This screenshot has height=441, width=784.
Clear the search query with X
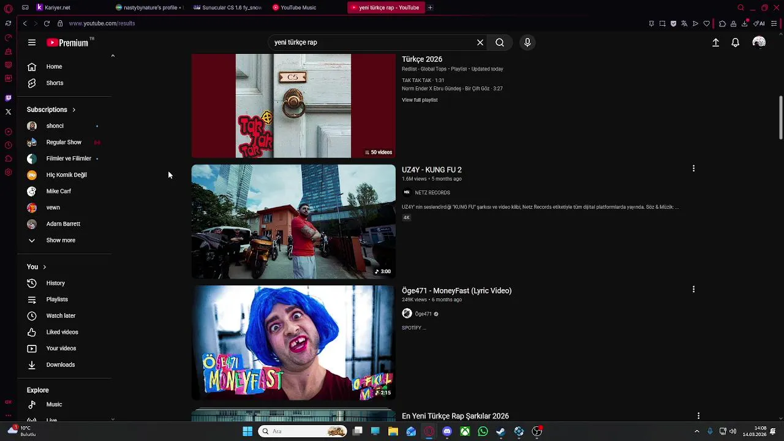(480, 42)
